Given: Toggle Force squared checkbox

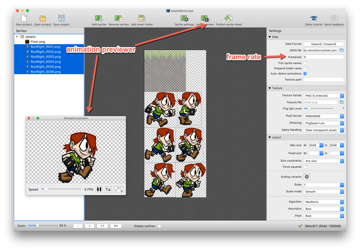Looking at the screenshot, I should [x=305, y=167].
